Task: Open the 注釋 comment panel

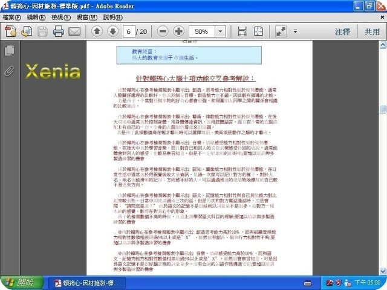Action: click(x=342, y=32)
